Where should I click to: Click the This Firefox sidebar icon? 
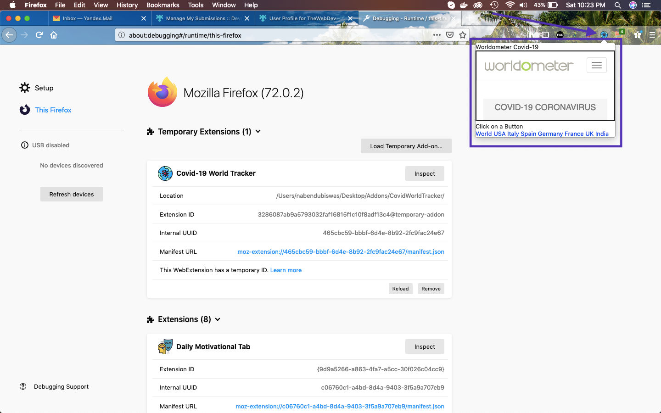(x=25, y=110)
